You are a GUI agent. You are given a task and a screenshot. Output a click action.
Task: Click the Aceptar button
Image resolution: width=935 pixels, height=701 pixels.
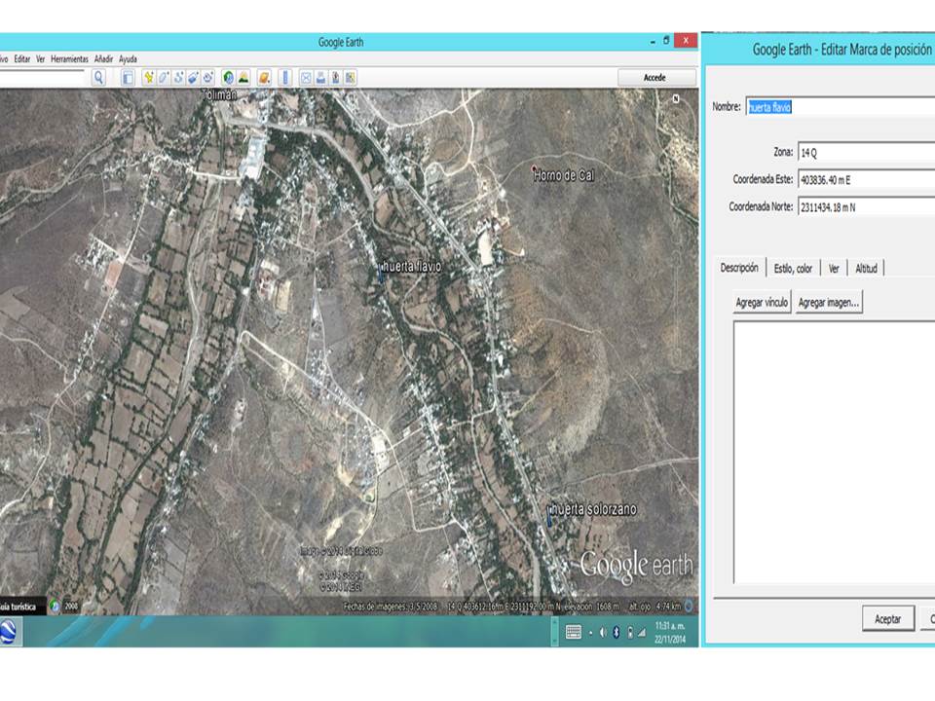(887, 619)
